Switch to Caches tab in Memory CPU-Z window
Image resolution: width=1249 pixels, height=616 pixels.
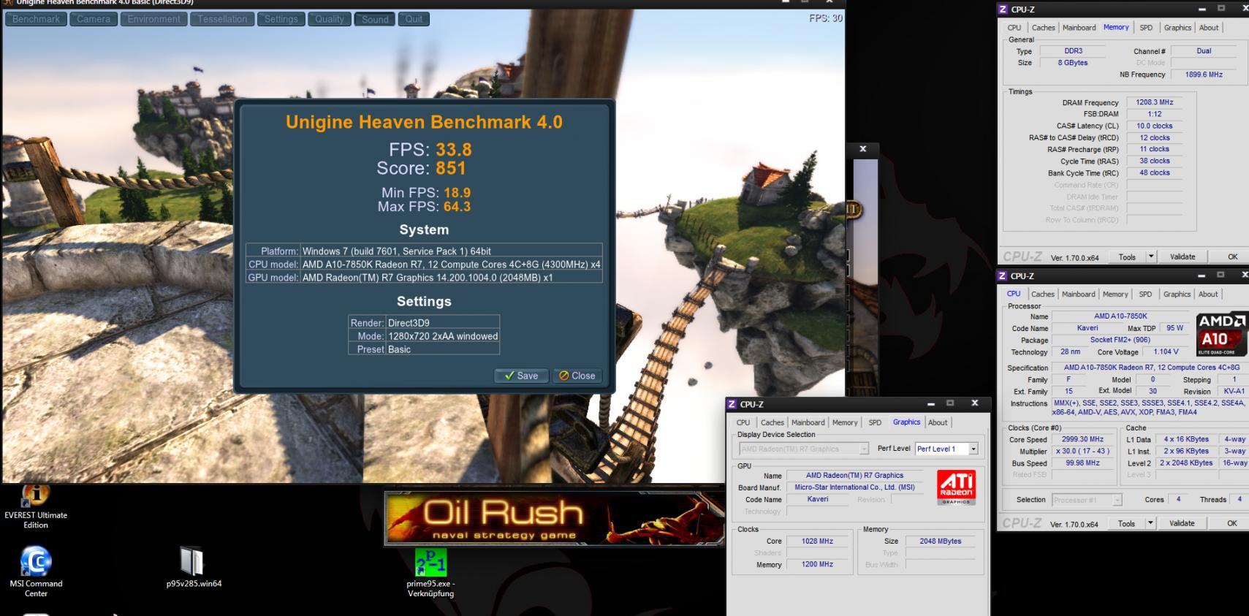tap(1043, 28)
